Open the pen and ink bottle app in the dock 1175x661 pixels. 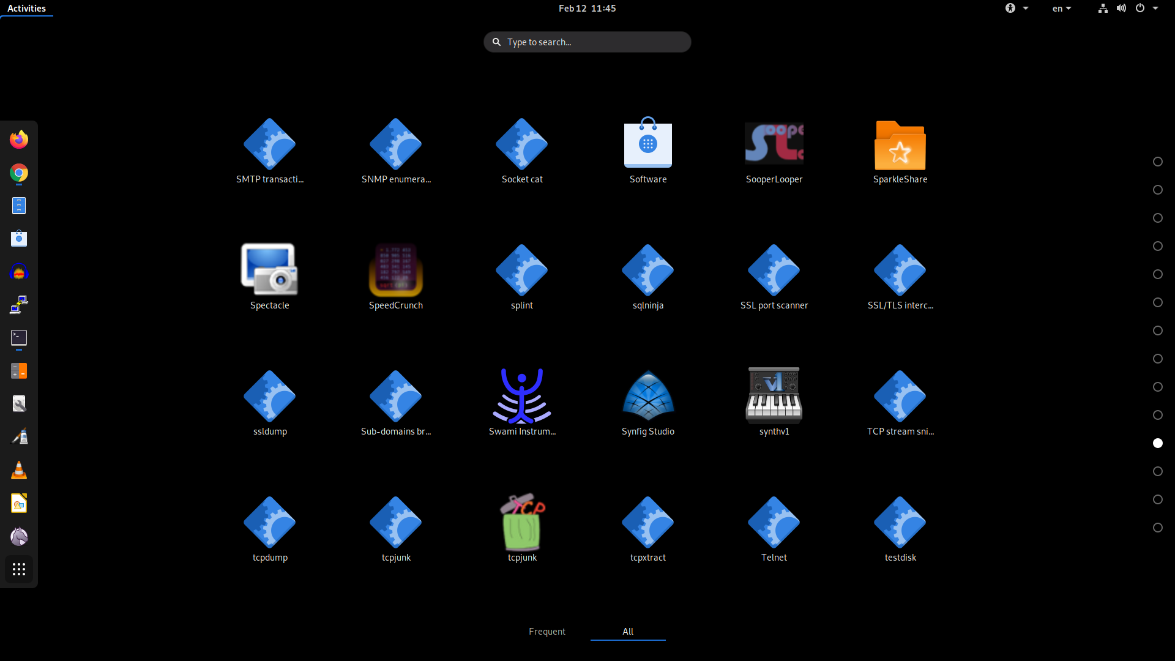point(19,437)
